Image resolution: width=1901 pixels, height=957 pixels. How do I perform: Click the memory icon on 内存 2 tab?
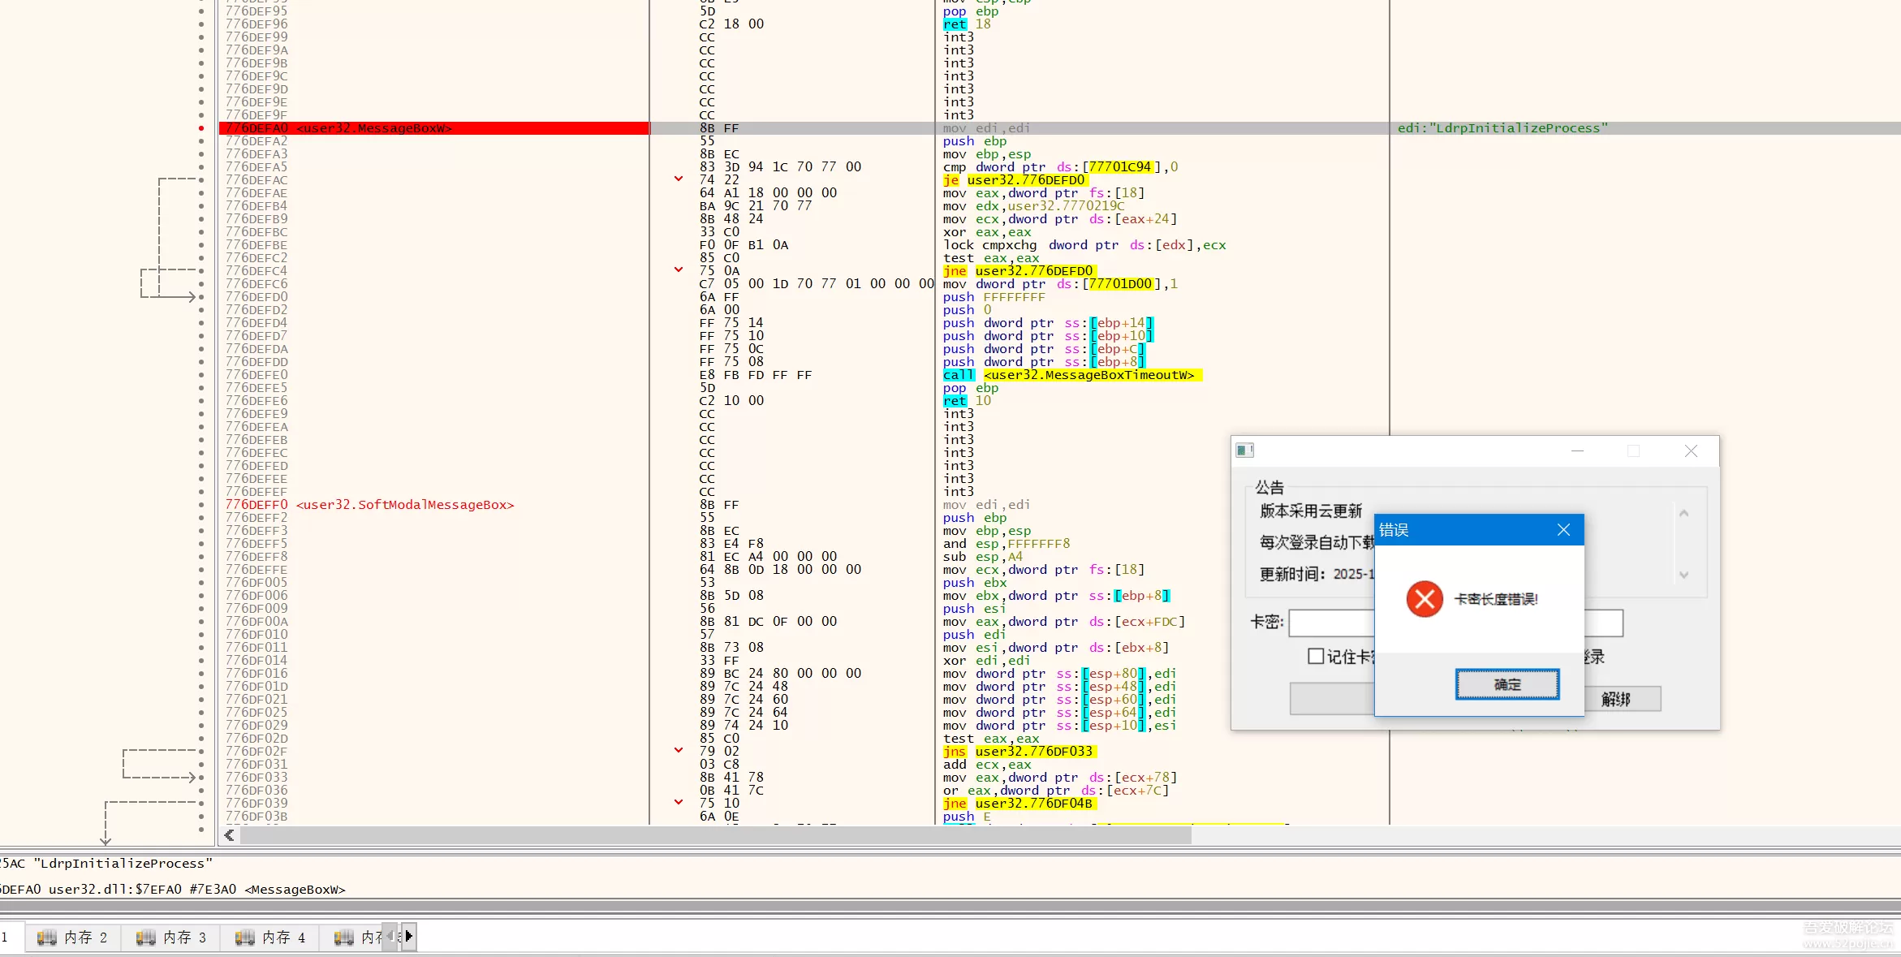[x=47, y=938]
